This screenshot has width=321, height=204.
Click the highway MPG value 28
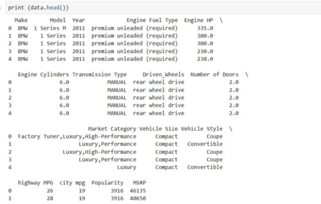[50, 198]
